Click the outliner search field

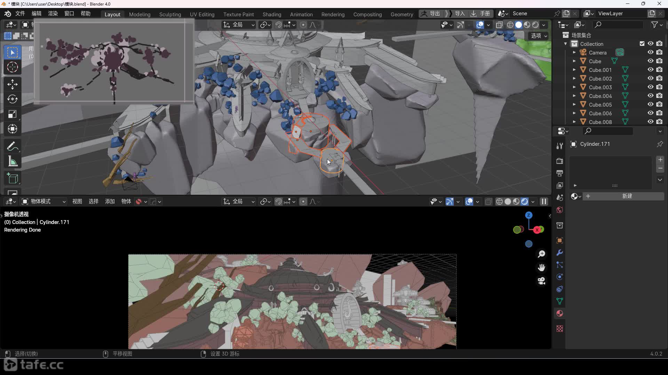tap(618, 25)
